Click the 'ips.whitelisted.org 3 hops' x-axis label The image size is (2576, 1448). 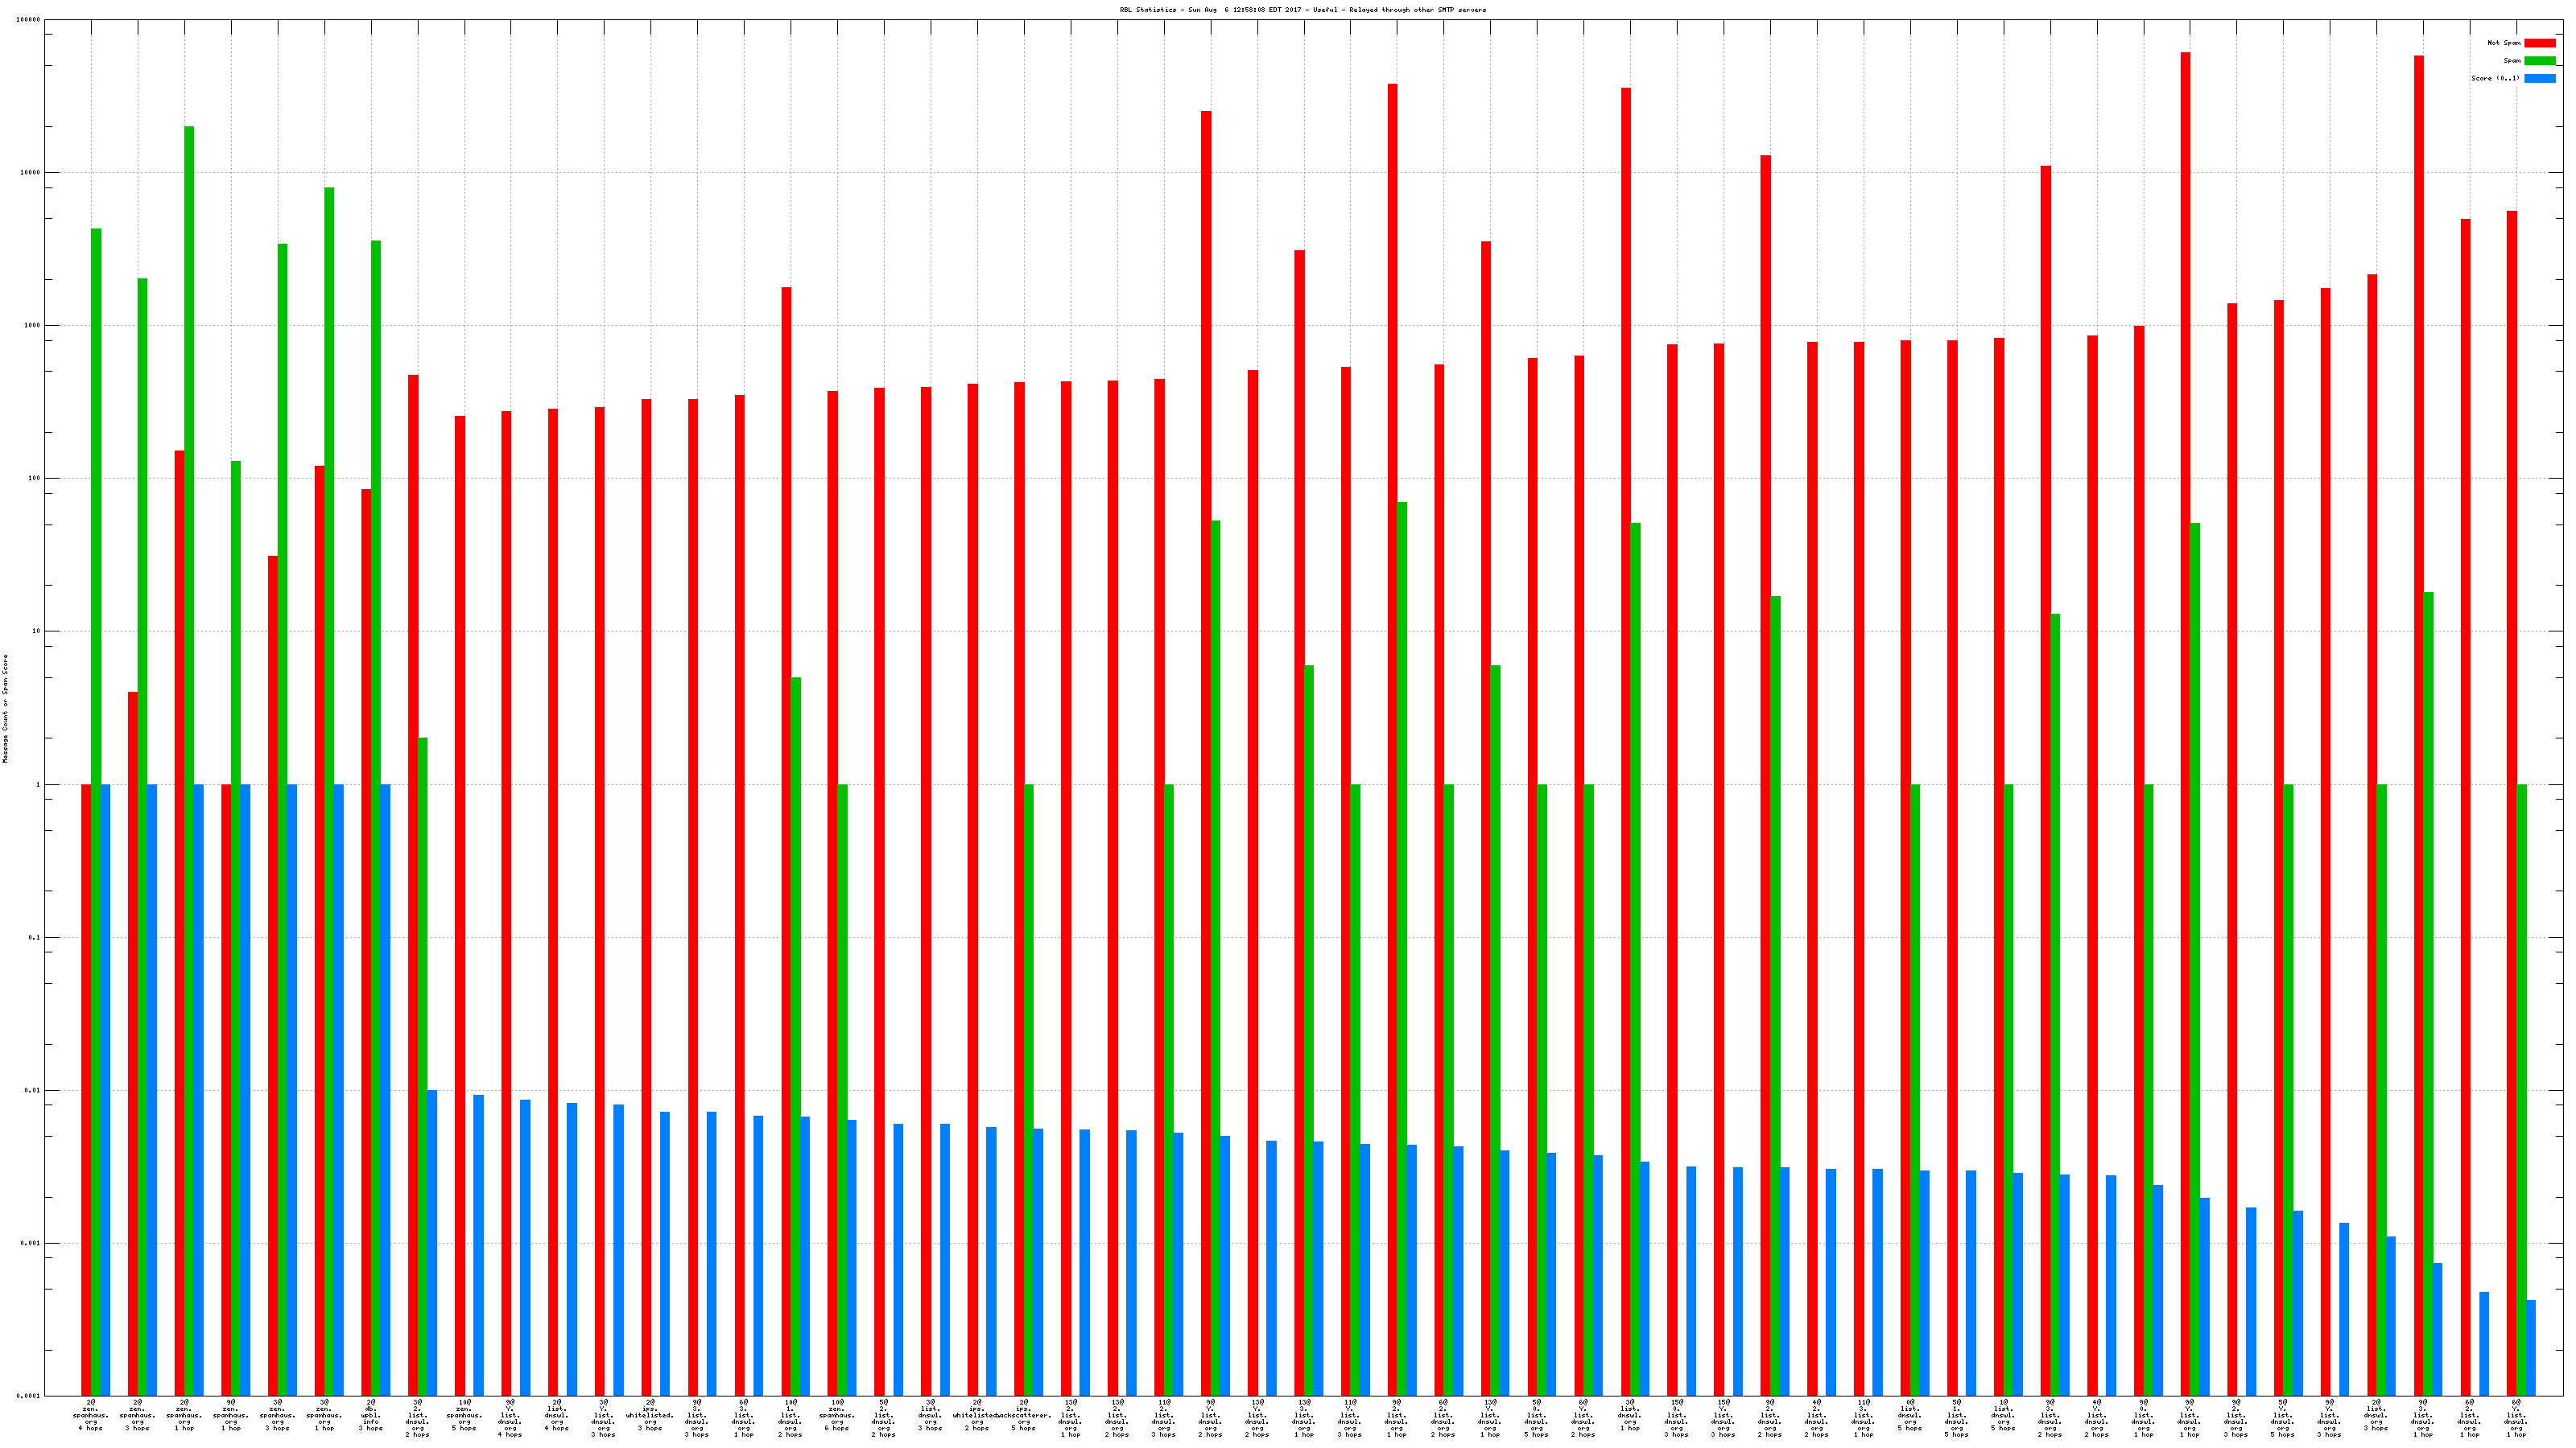point(651,1415)
